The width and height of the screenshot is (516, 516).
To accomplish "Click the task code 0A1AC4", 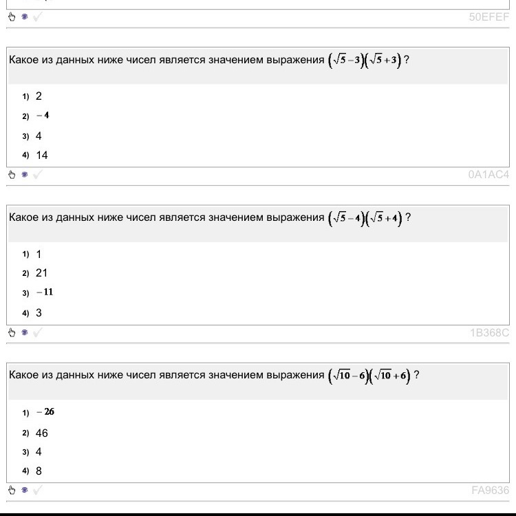I will (x=488, y=175).
